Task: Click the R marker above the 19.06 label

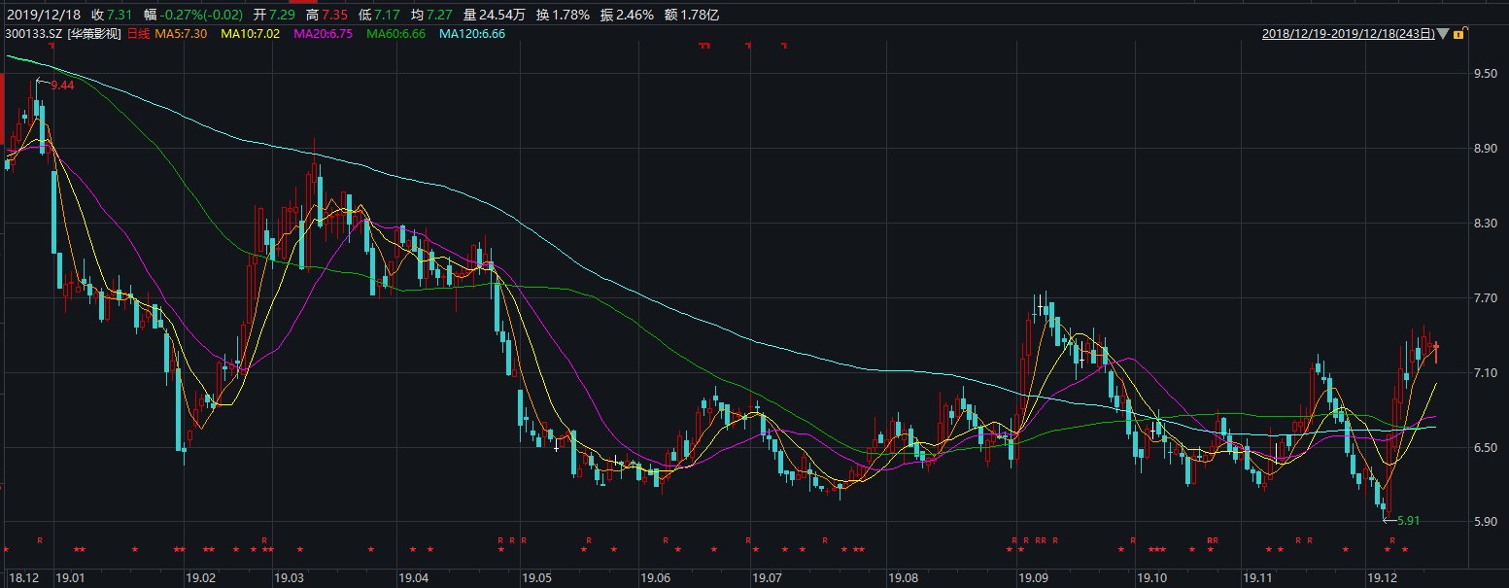Action: click(x=666, y=539)
